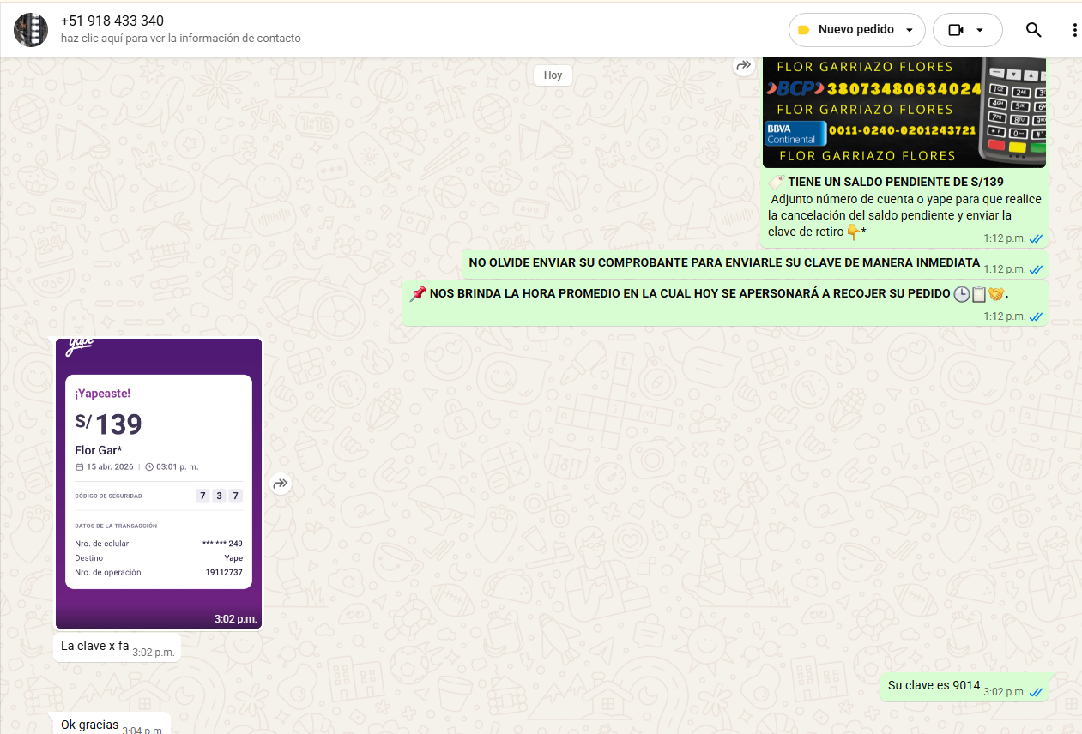Select the 'Ok gracias' message bubble

click(x=89, y=725)
